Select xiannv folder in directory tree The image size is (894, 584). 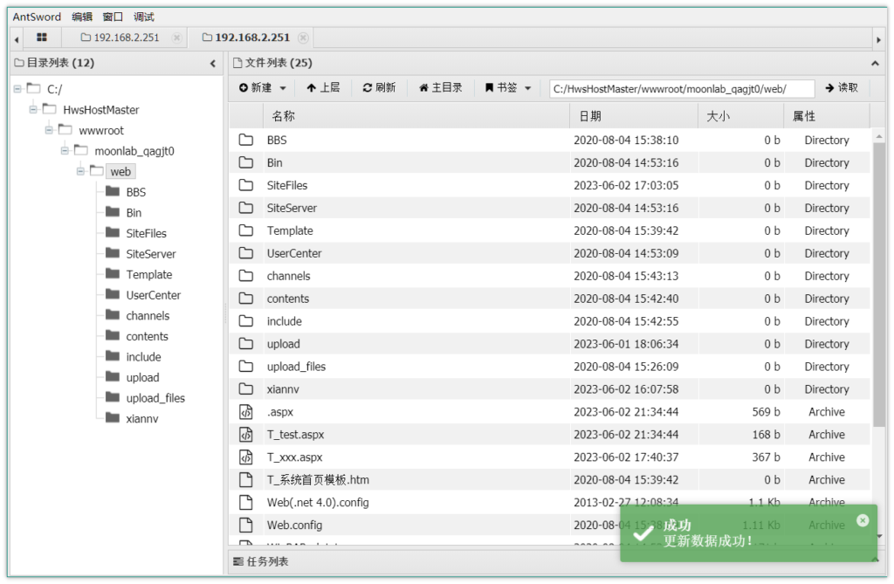coord(142,419)
